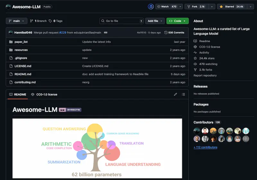Open the 'reorg' commit message
This screenshot has height=180, width=257.
click(86, 82)
